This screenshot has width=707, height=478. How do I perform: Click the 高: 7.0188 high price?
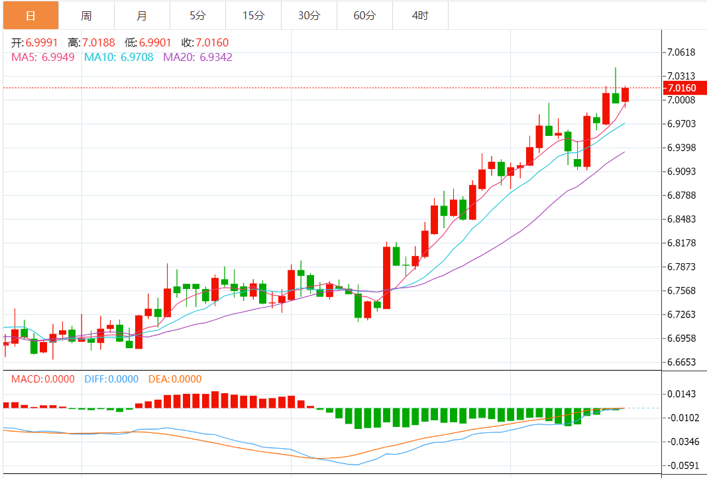(x=91, y=43)
